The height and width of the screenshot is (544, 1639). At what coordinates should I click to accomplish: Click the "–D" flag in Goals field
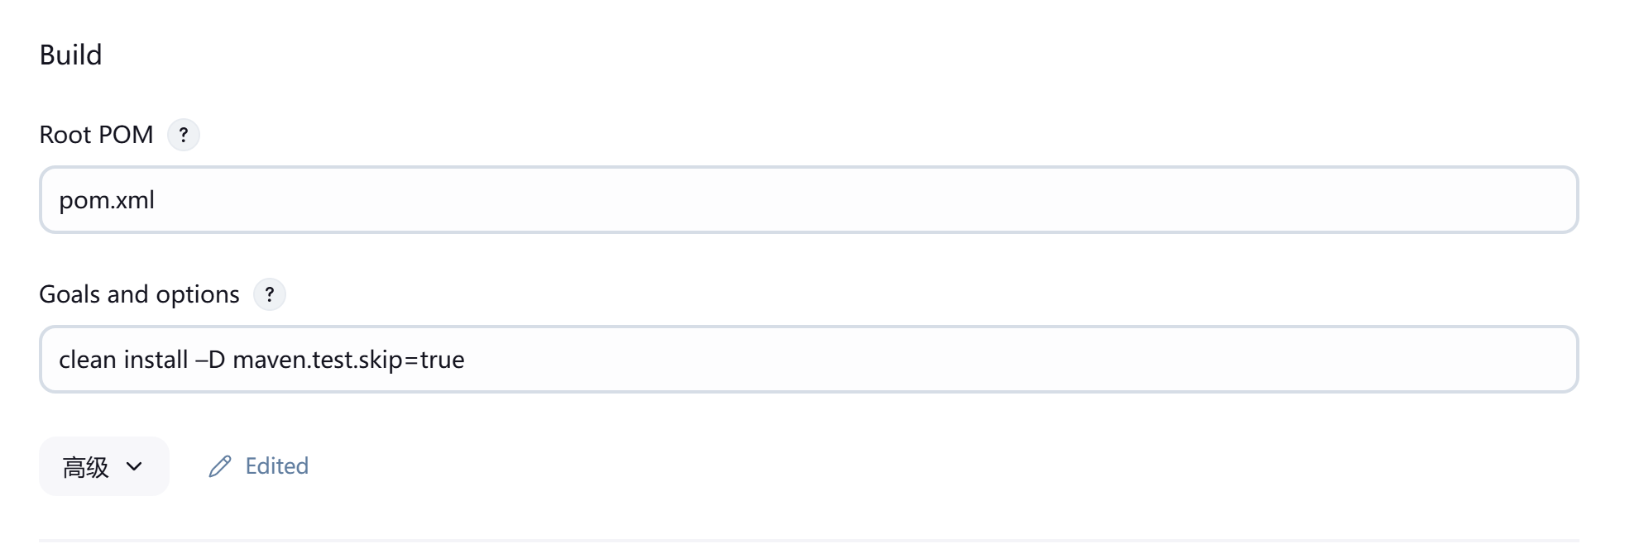pyautogui.click(x=210, y=360)
